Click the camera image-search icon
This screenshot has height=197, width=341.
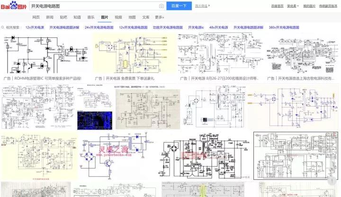(x=162, y=6)
